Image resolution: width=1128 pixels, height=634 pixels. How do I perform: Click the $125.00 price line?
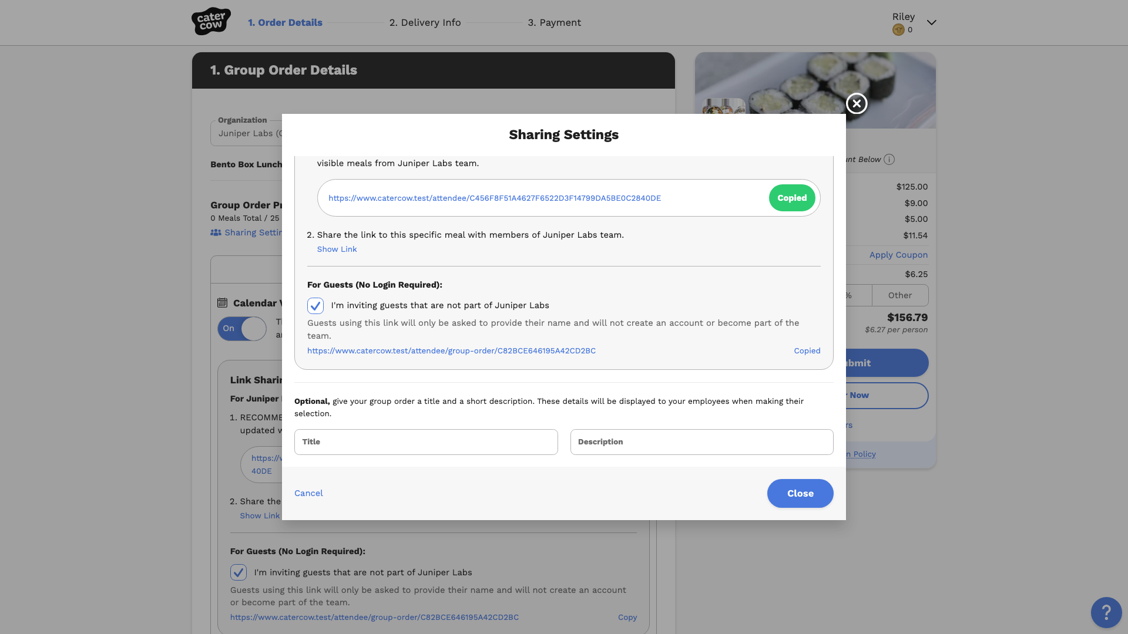[912, 187]
